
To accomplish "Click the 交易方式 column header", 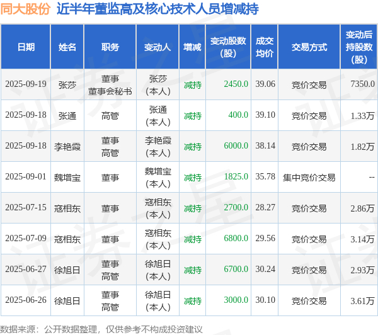I will tap(309, 47).
